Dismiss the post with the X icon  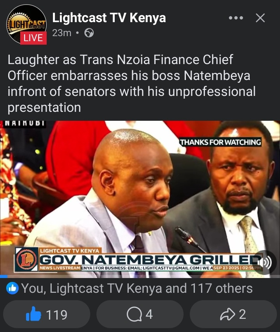(260, 18)
